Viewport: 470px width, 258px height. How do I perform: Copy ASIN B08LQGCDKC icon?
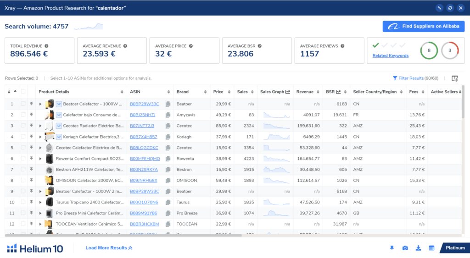168,148
